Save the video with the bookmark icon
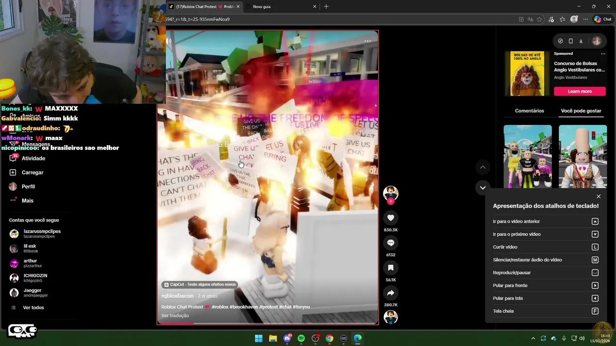616x346 pixels. point(391,268)
